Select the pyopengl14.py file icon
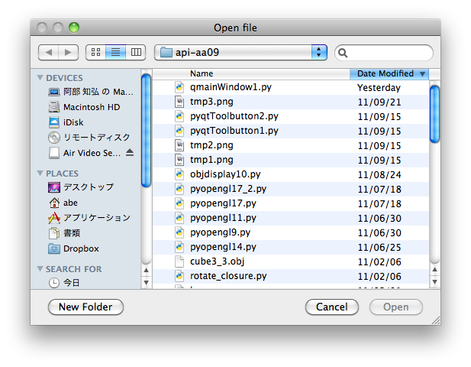The height and width of the screenshot is (367, 471). pyautogui.click(x=179, y=247)
